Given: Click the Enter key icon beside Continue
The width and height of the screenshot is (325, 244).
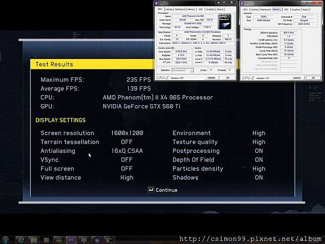Looking at the screenshot, I should [151, 190].
